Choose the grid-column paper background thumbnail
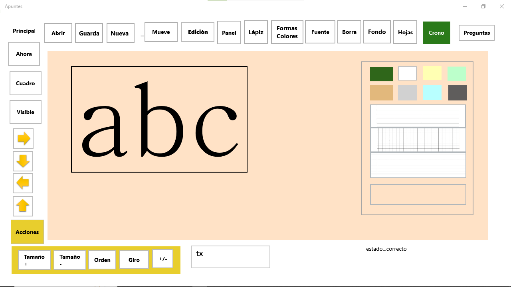Viewport: 511px width, 287px height. click(x=418, y=140)
